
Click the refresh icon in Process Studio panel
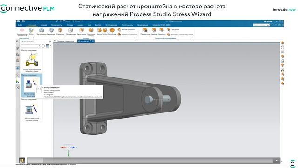[43, 46]
